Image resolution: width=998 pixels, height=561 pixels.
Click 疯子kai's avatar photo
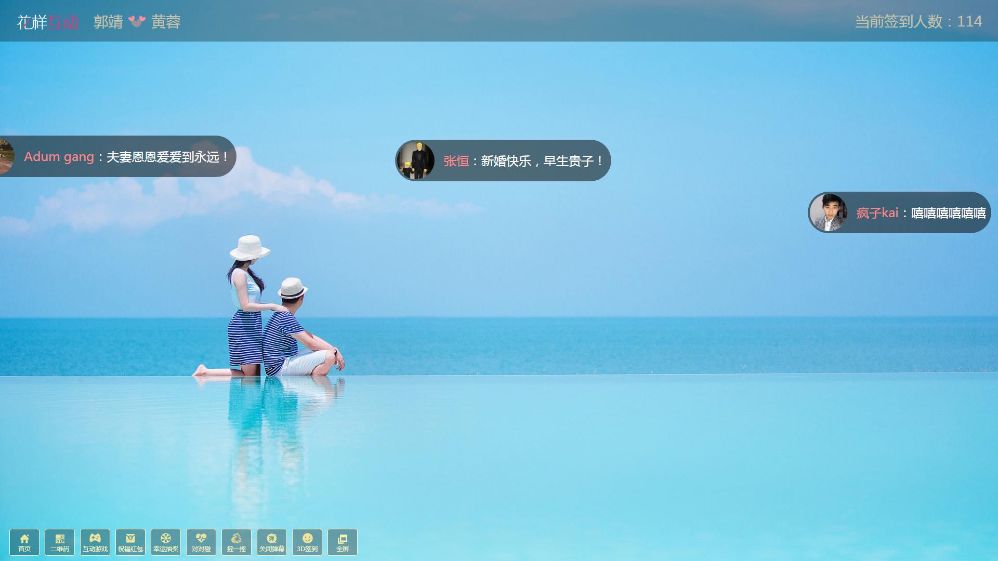pos(828,212)
